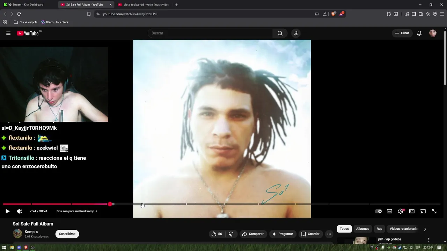Screen dimensions: 447x251
Task: Open the Komp channel name link
Action: click(x=30, y=232)
